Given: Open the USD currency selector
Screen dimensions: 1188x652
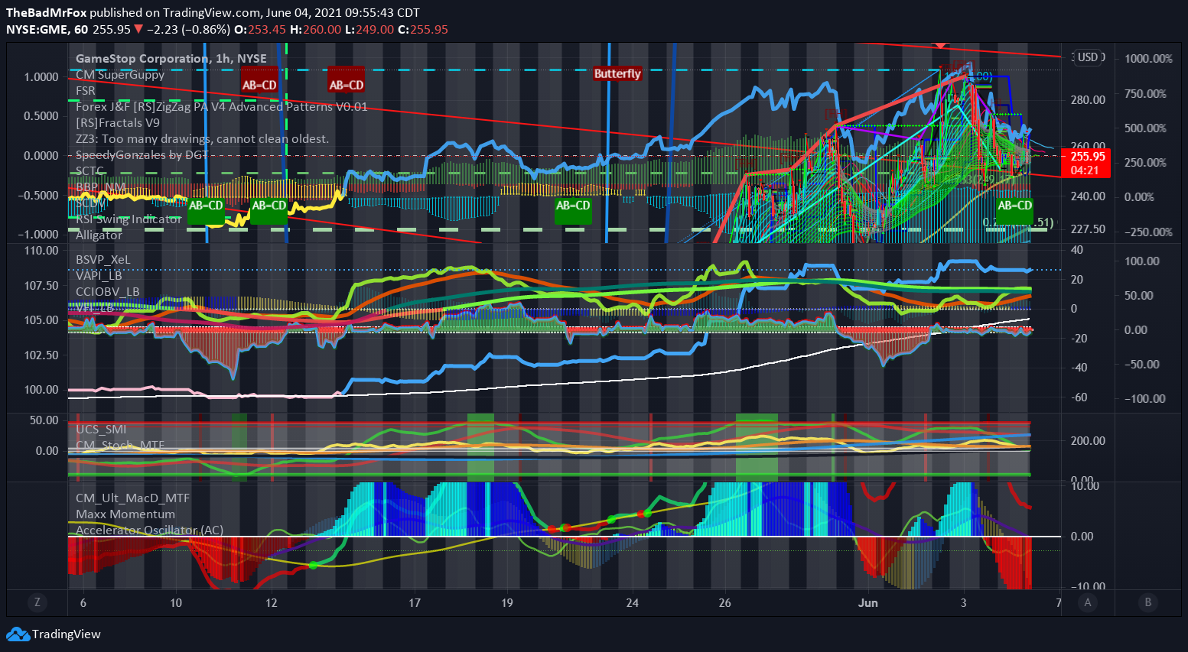Looking at the screenshot, I should tap(1088, 57).
